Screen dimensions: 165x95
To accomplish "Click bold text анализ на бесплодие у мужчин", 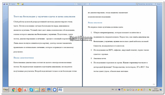I will [x=42, y=34].
